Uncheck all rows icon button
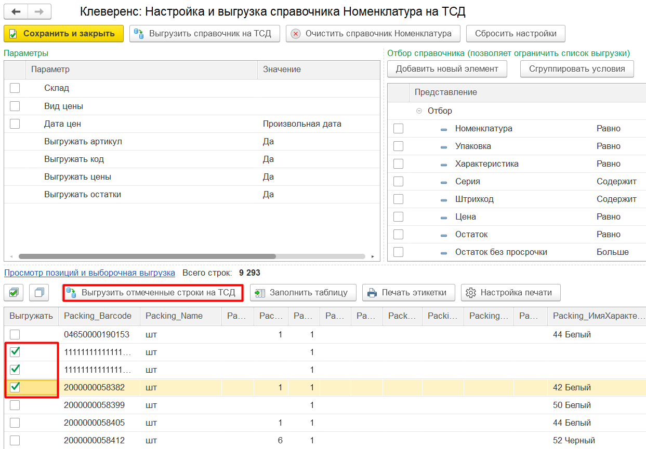 pos(39,293)
